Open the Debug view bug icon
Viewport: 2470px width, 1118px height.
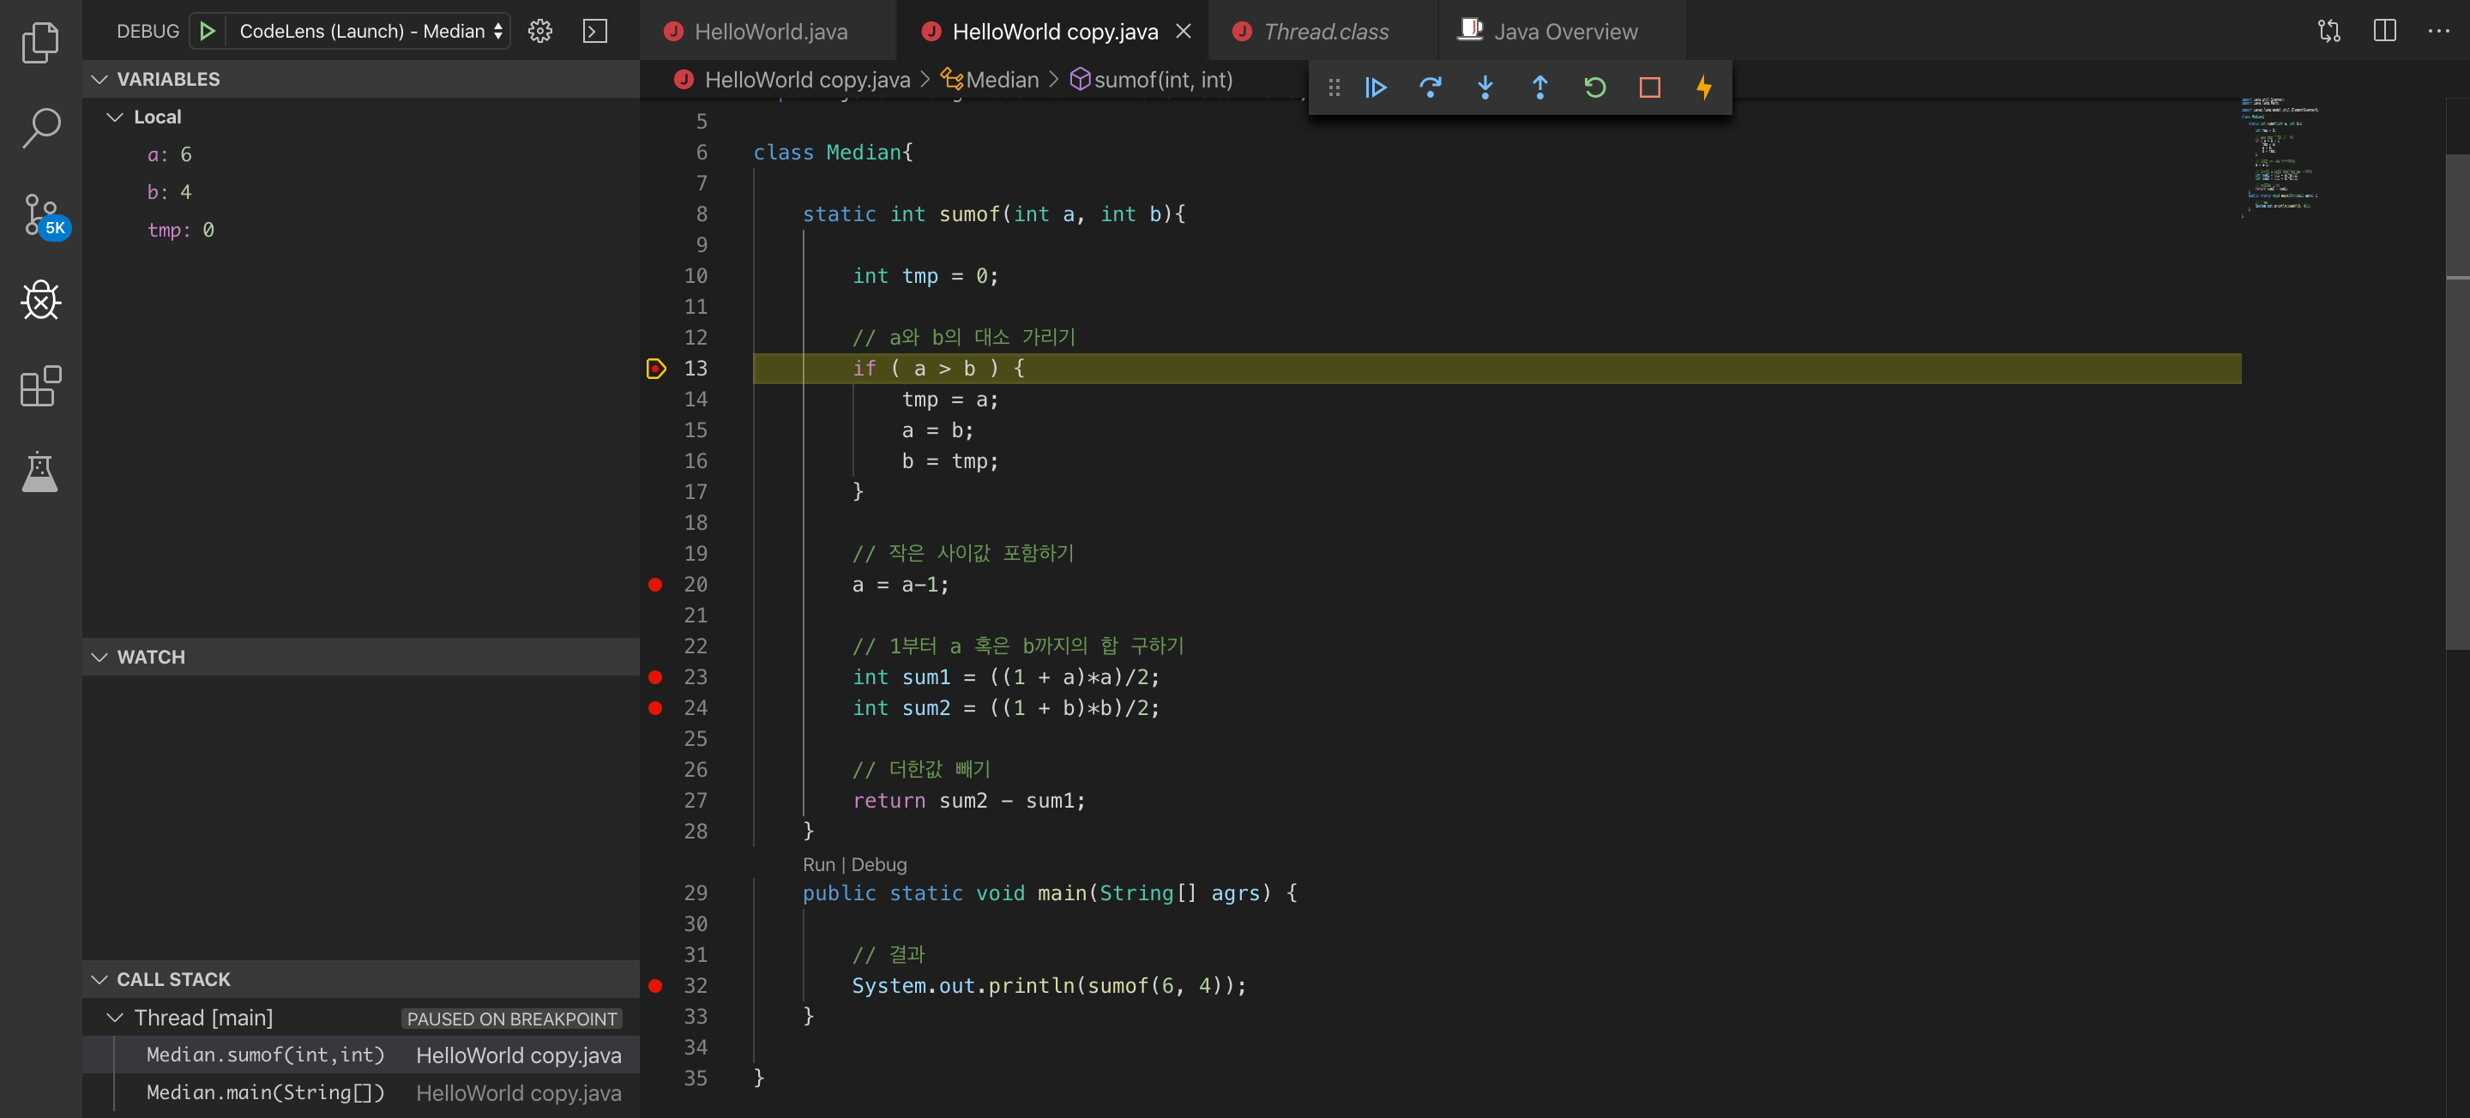[40, 300]
